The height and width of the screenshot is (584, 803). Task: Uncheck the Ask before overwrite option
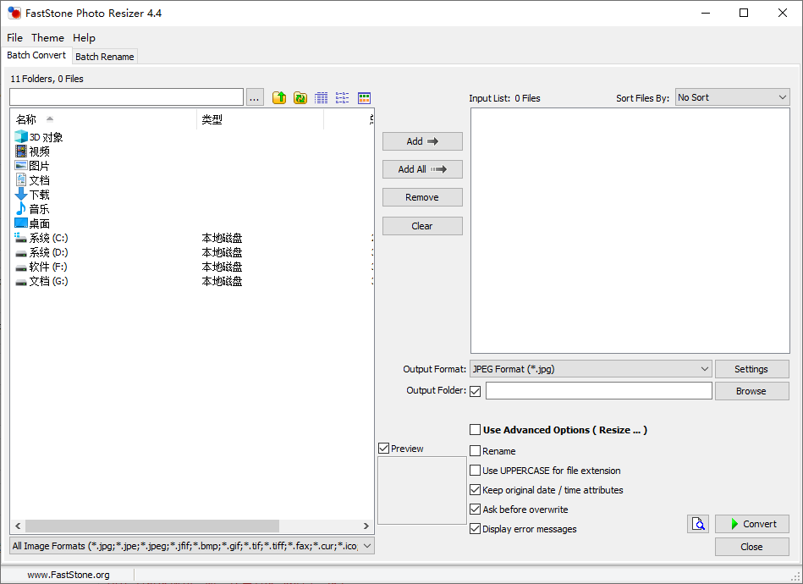(x=476, y=510)
